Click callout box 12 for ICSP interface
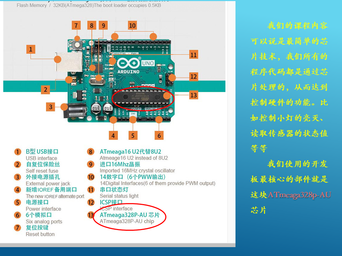 click(193, 76)
